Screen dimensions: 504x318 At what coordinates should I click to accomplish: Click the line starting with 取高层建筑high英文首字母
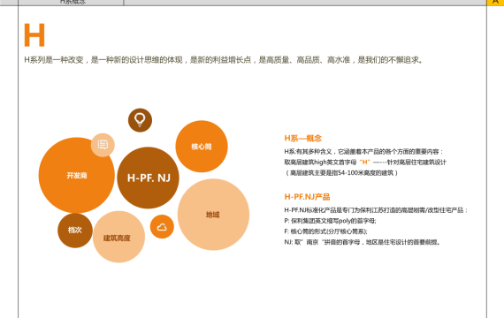coord(365,163)
